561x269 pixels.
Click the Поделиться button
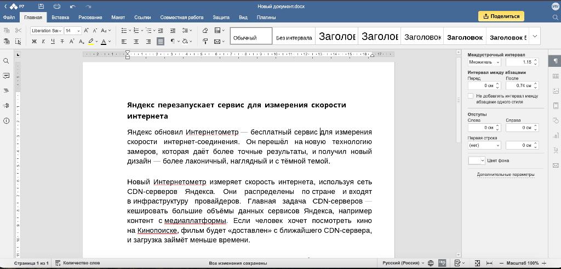pyautogui.click(x=501, y=16)
